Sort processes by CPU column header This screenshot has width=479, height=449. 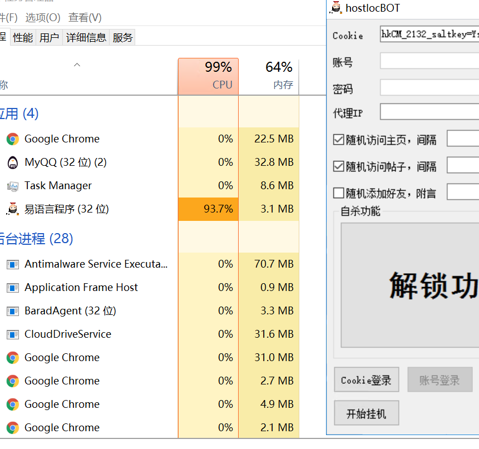(x=208, y=76)
